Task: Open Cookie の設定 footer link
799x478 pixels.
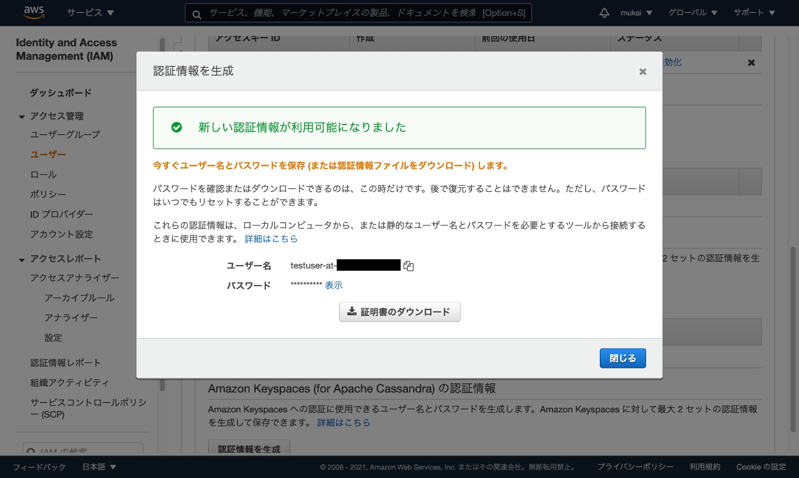Action: click(761, 467)
